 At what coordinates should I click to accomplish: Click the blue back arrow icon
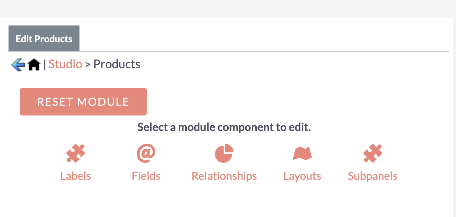[18, 65]
